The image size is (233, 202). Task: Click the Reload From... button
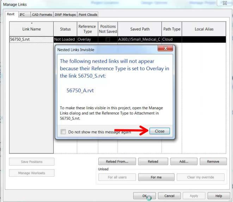tap(117, 162)
